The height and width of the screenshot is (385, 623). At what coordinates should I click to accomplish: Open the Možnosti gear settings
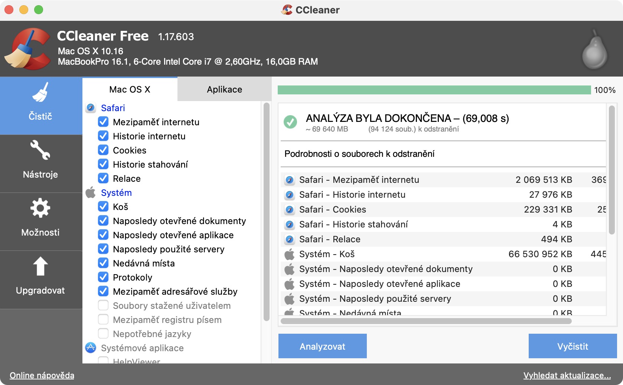[x=40, y=221]
